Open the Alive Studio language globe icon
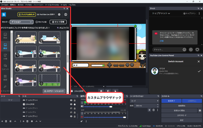203x128 pixels. [59, 15]
